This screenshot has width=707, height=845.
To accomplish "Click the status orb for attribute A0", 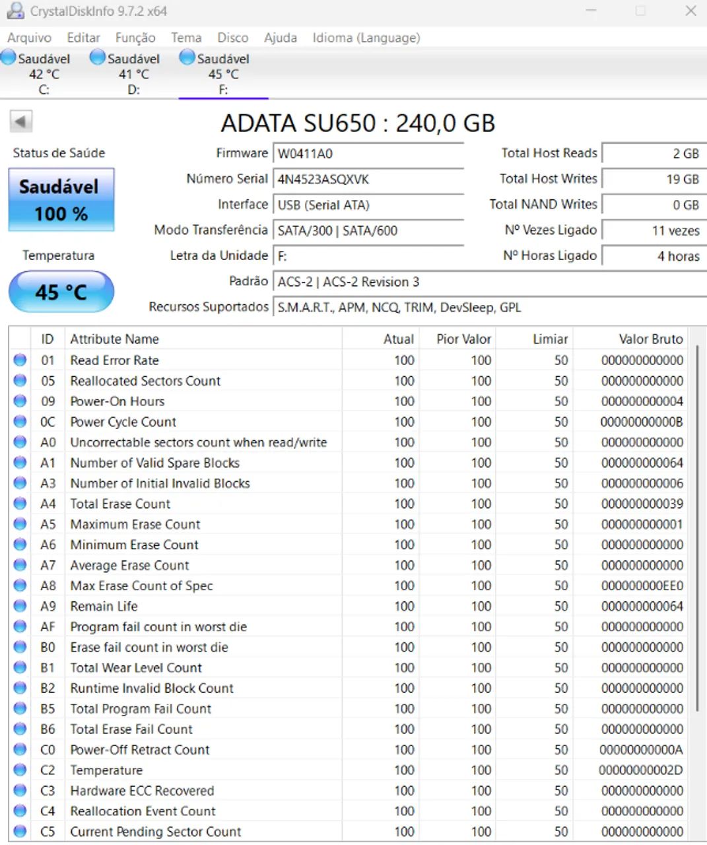I will pyautogui.click(x=20, y=442).
